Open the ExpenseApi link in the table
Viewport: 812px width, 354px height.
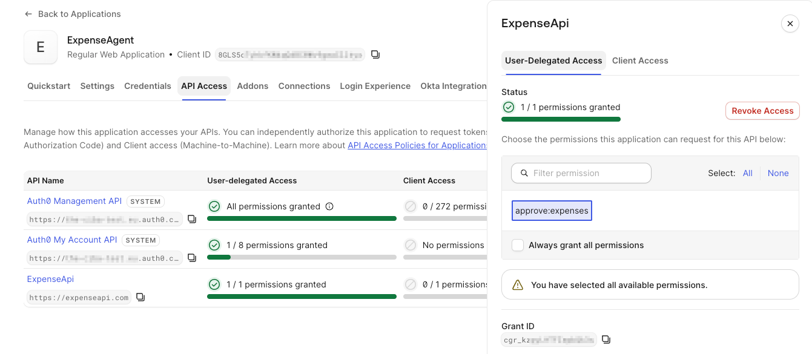coord(50,279)
